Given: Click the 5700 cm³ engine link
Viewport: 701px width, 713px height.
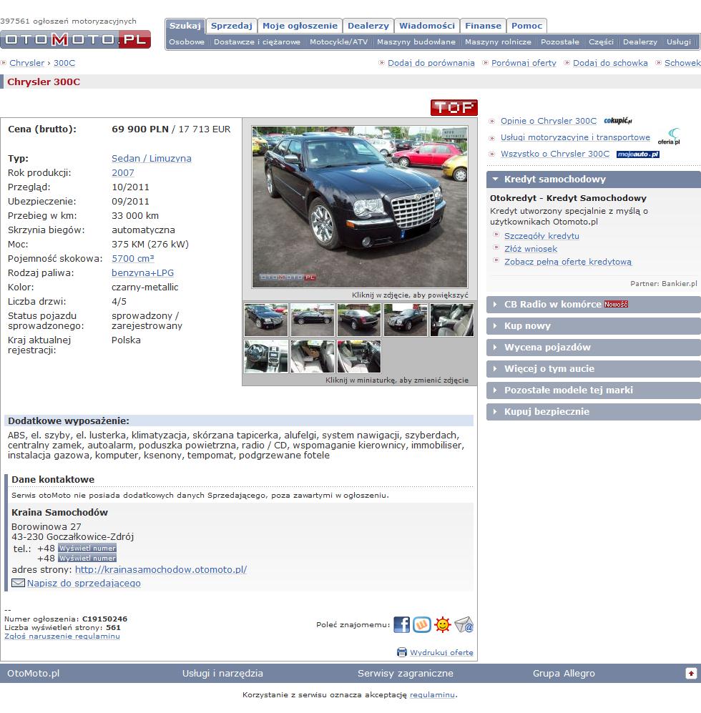Looking at the screenshot, I should [133, 258].
